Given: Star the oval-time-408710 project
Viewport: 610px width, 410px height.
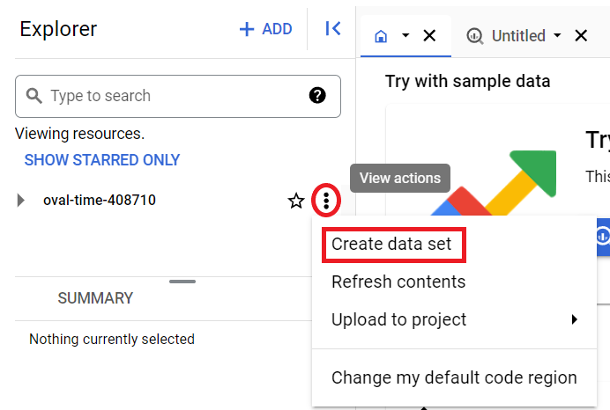Looking at the screenshot, I should (296, 201).
